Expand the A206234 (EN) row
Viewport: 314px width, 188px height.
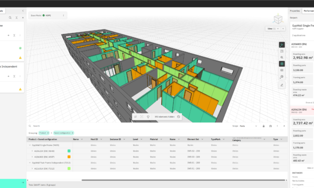(32, 151)
